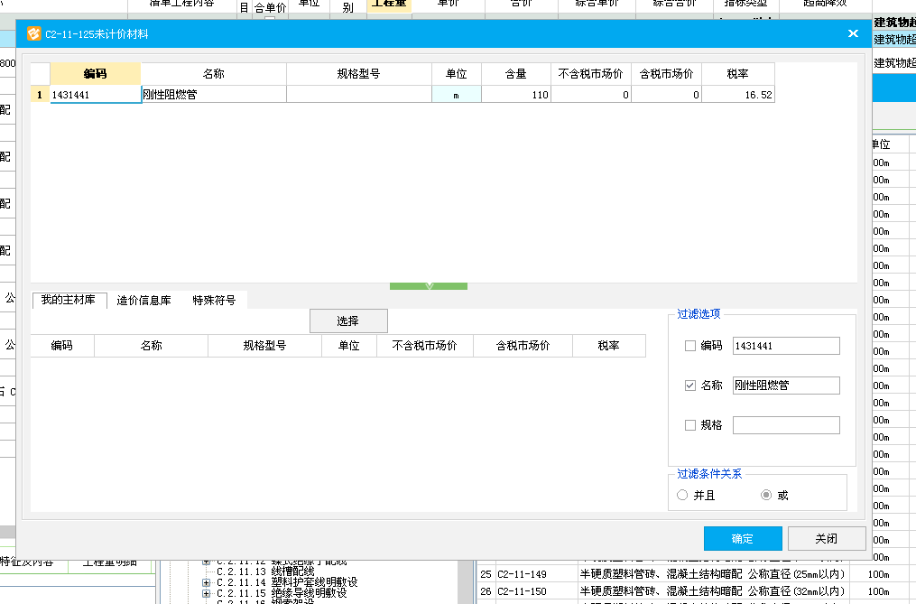
Task: Click empty 规格型号 cell of row 1
Action: (358, 95)
